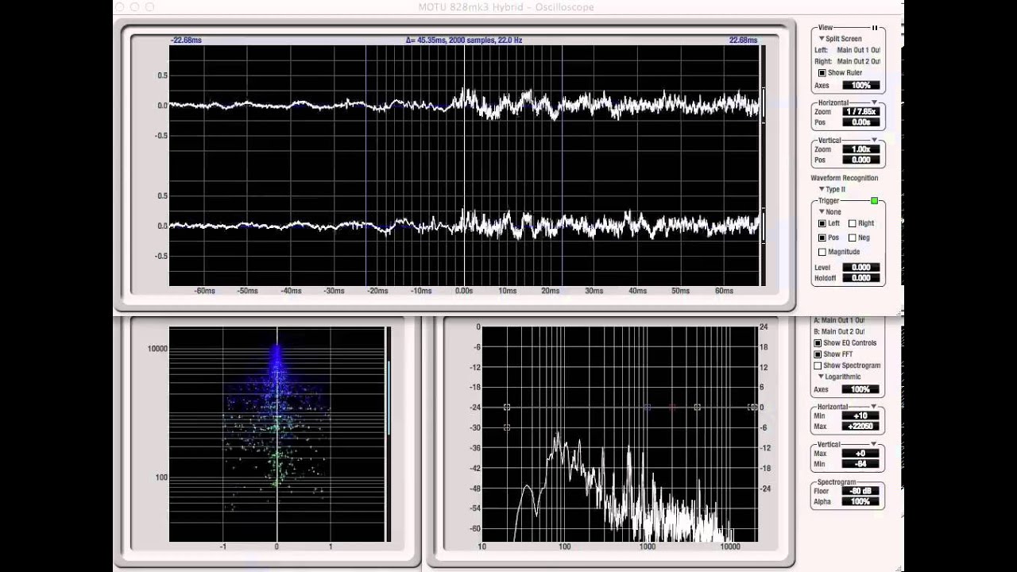Uncheck the Pos trigger slope

tap(822, 238)
